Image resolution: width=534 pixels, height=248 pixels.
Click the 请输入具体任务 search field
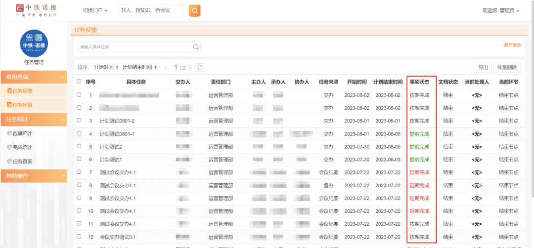point(133,47)
